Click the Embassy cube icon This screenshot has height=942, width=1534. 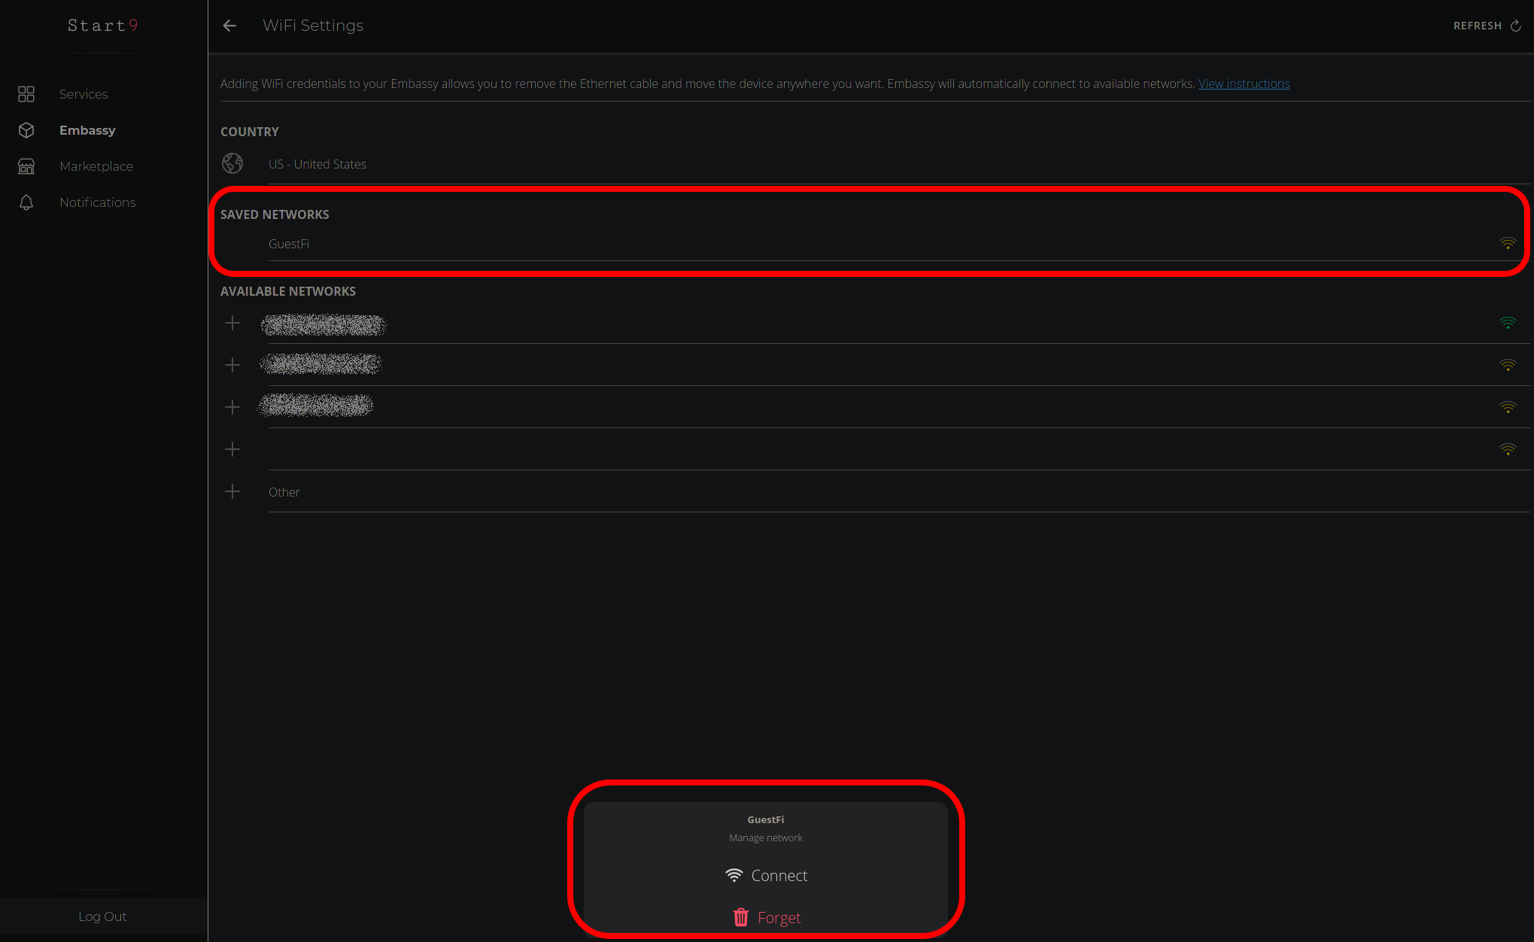26,130
